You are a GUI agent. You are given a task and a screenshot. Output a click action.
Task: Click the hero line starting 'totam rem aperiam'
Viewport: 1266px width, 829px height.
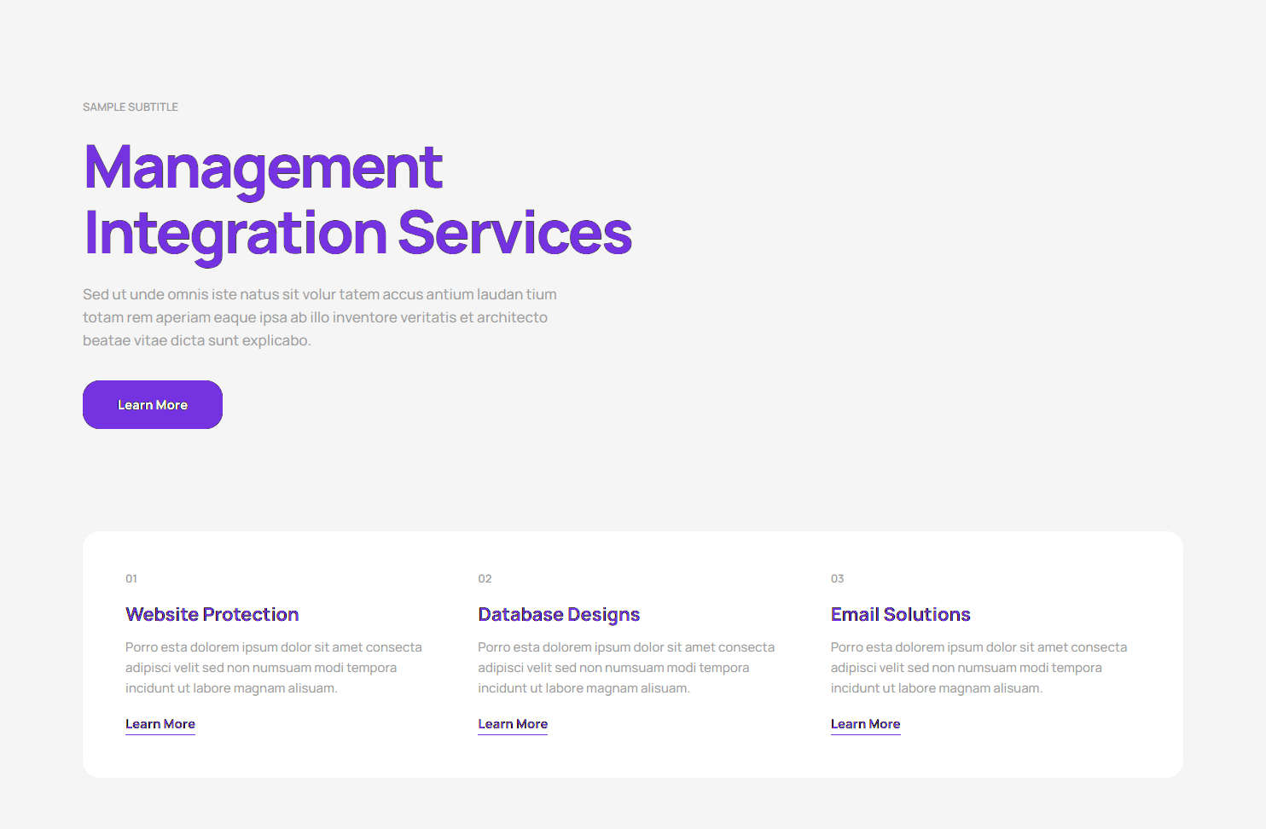click(315, 318)
